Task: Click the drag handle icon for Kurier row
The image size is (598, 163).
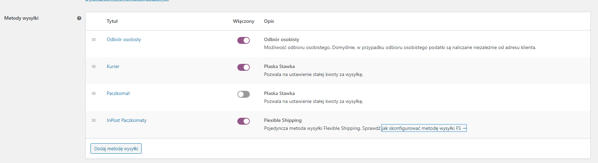Action: [94, 67]
